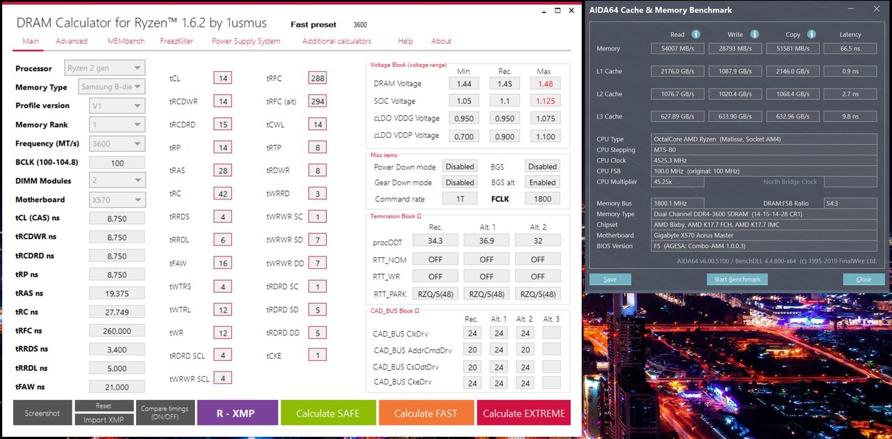Select the tRC value box showing 42
Image resolution: width=892 pixels, height=439 pixels.
[223, 194]
